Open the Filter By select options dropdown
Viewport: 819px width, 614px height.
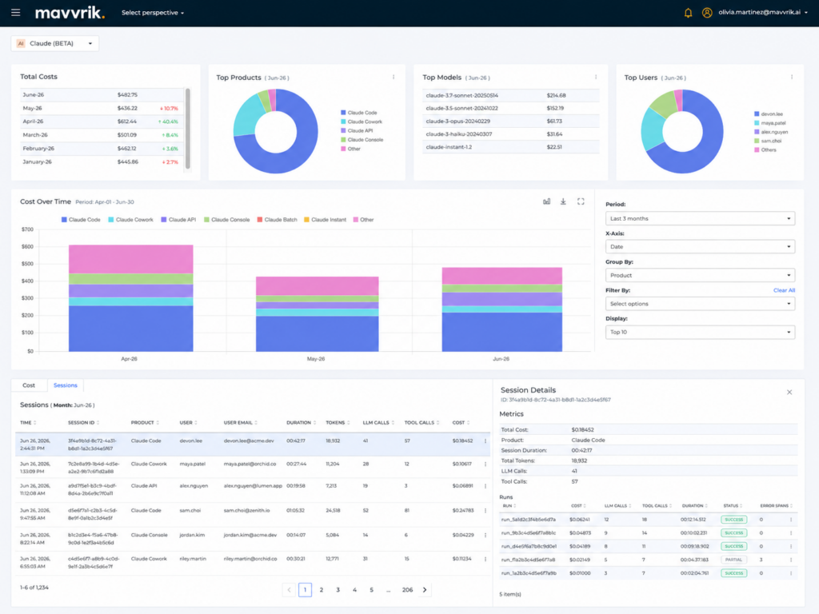tap(700, 304)
